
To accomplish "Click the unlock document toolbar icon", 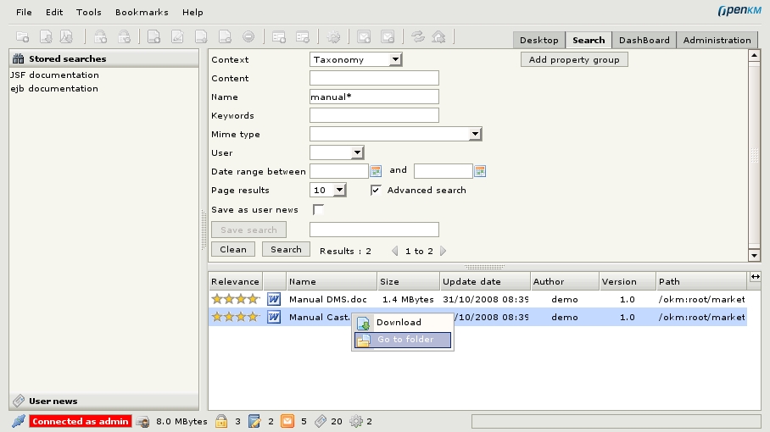I will (125, 36).
